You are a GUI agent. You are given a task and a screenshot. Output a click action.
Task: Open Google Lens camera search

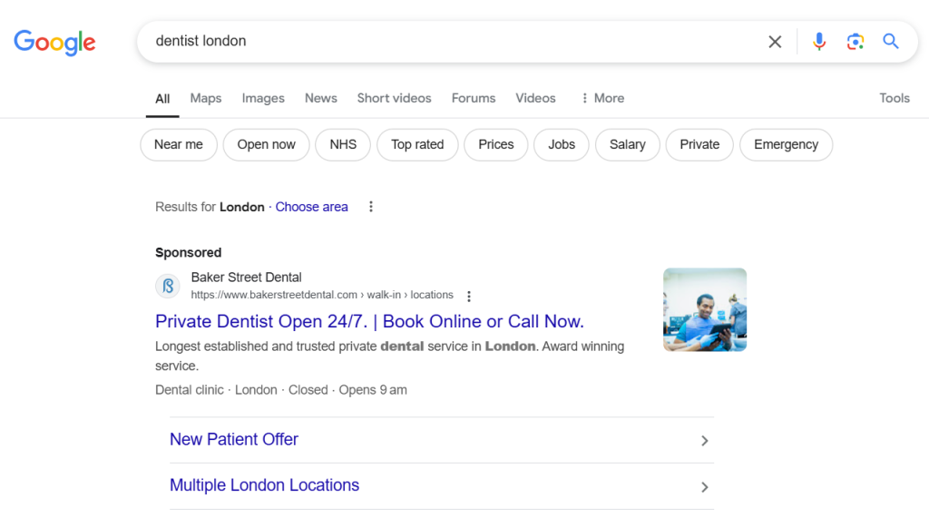(855, 42)
